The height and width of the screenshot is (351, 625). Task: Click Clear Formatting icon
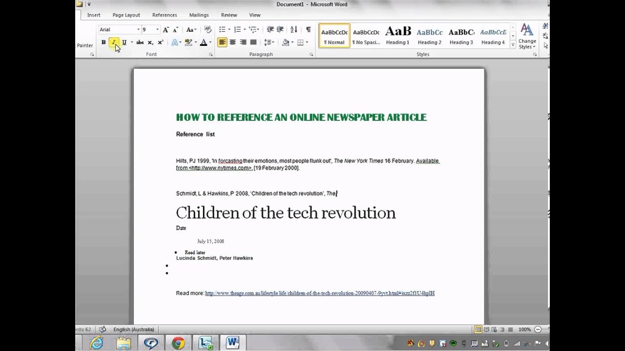pyautogui.click(x=208, y=29)
